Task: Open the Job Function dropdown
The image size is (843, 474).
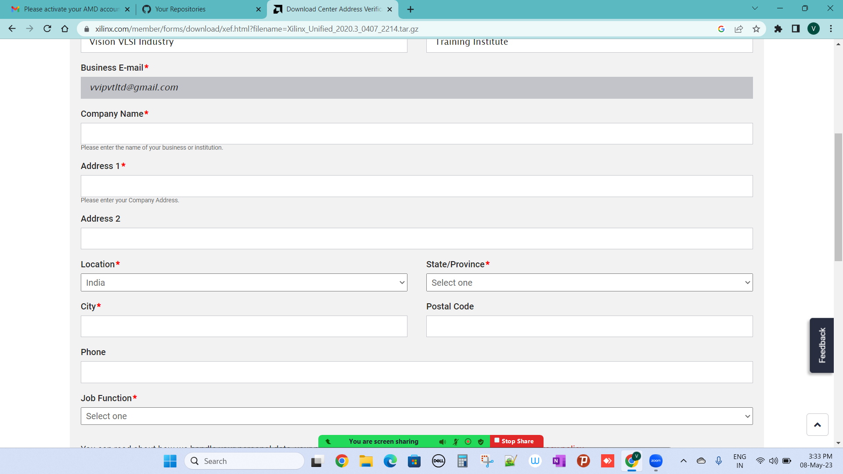Action: (x=416, y=416)
